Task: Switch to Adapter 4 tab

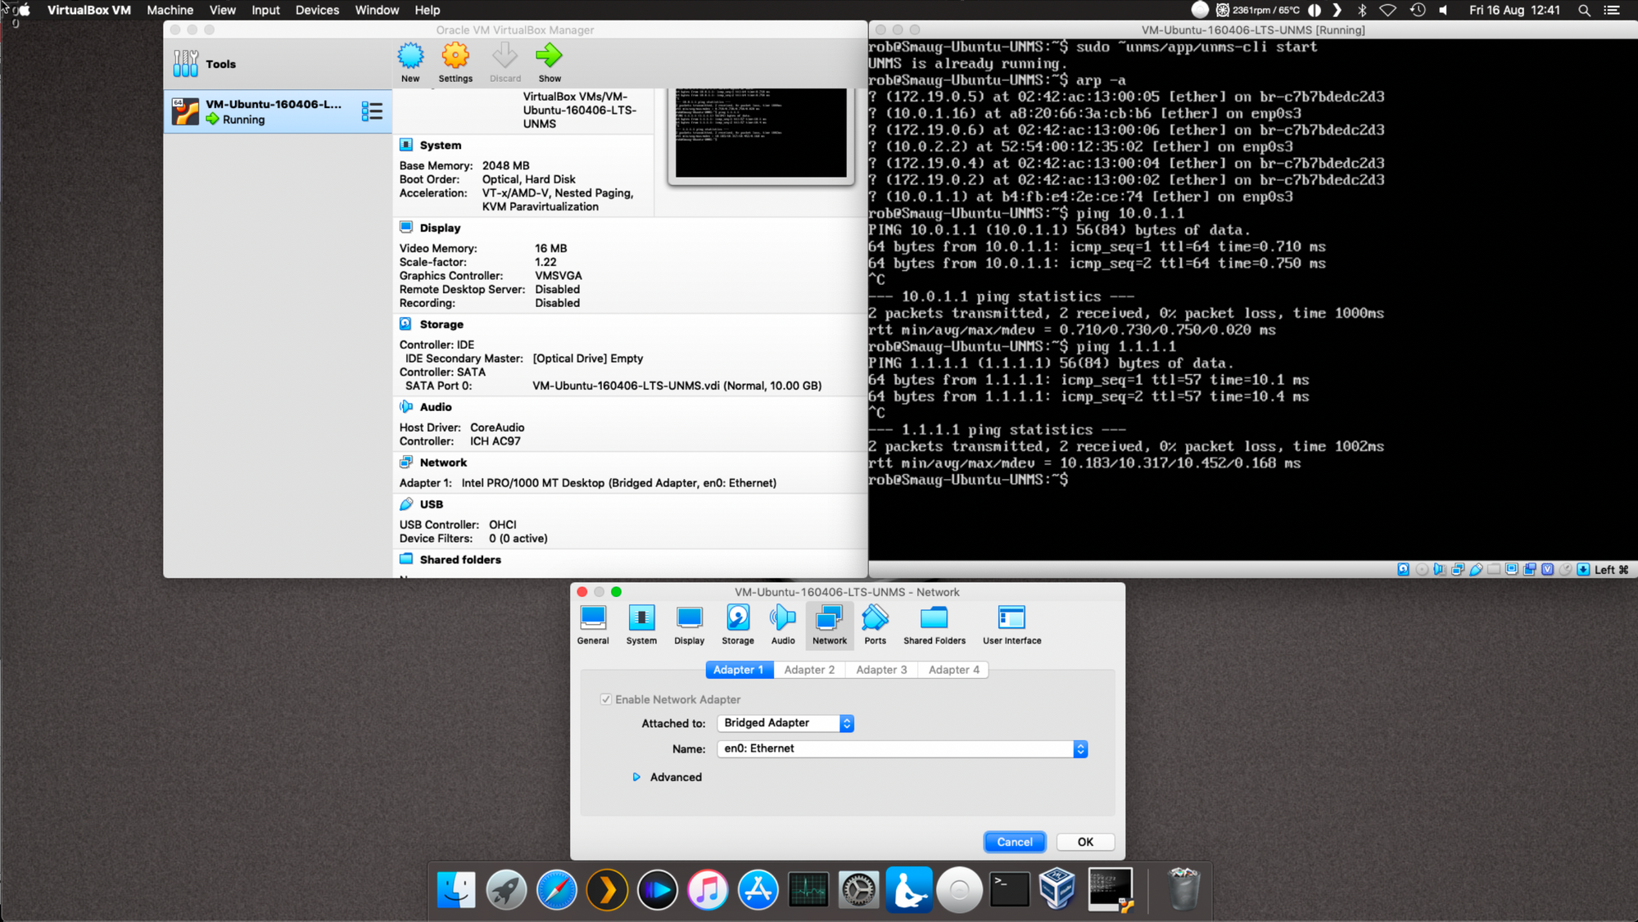Action: point(953,670)
